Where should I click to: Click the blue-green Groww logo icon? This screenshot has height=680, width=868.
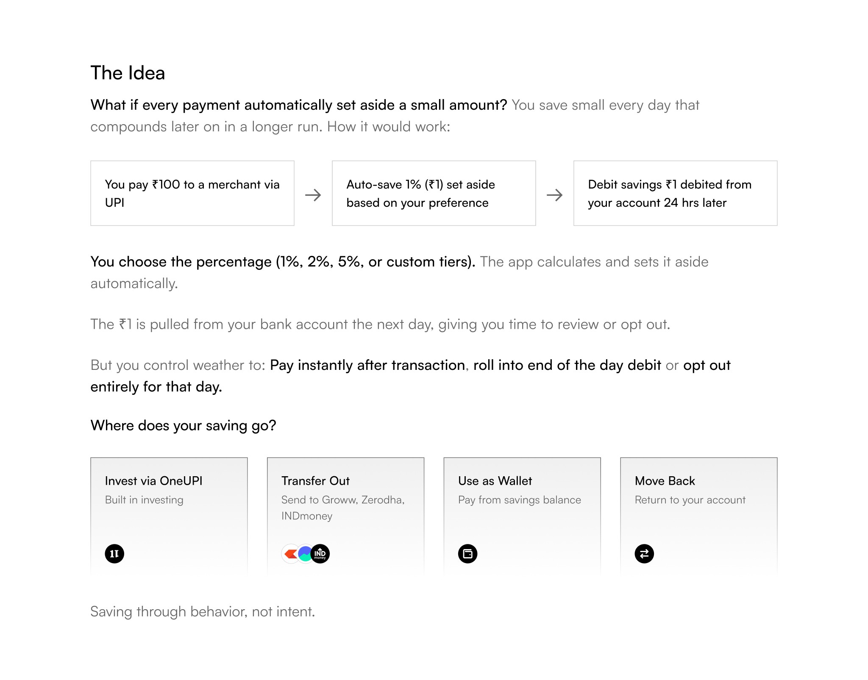pyautogui.click(x=304, y=554)
